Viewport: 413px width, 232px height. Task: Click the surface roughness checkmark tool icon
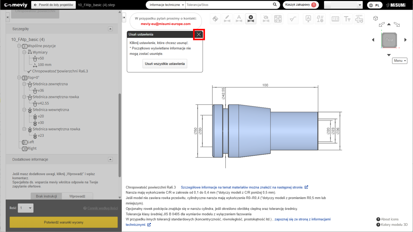pyautogui.click(x=293, y=19)
